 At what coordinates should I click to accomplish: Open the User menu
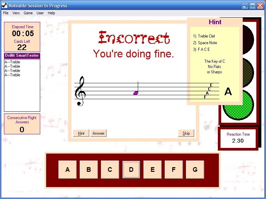[40, 13]
